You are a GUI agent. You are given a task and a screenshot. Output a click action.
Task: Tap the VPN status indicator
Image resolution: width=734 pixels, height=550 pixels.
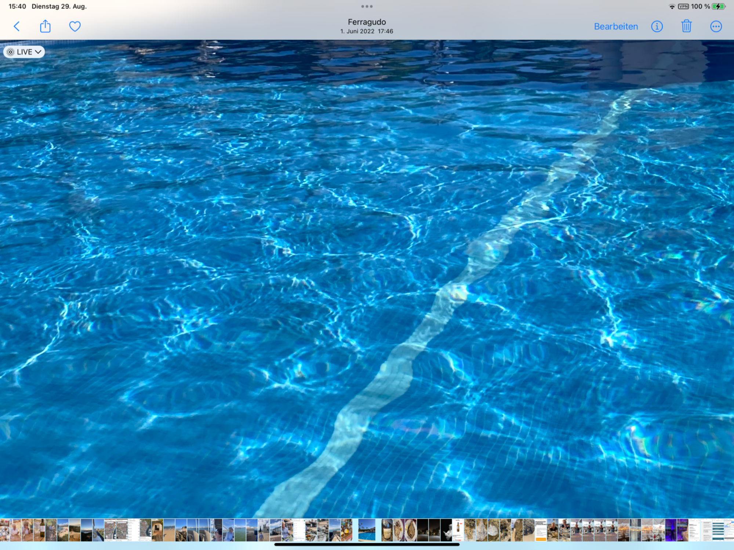pyautogui.click(x=683, y=7)
